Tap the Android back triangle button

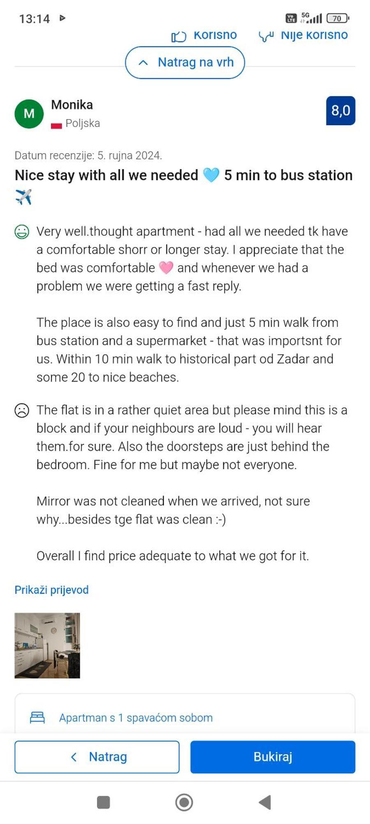click(265, 802)
